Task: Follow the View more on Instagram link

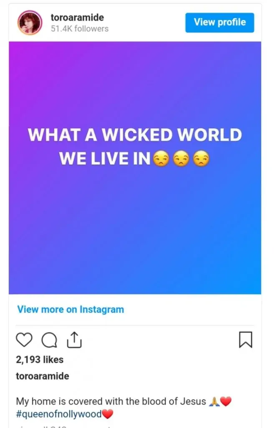Action: point(71,309)
